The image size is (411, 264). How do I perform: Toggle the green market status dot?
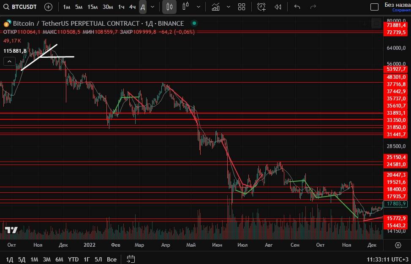click(194, 24)
